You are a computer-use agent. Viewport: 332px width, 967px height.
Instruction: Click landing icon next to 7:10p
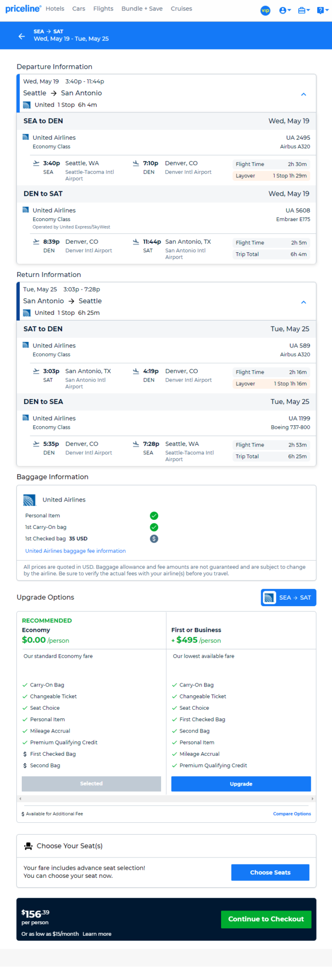(136, 163)
